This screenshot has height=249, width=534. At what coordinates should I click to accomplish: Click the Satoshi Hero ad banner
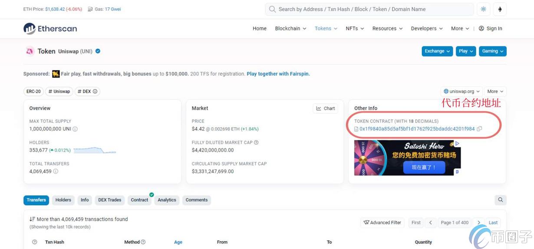(x=407, y=158)
